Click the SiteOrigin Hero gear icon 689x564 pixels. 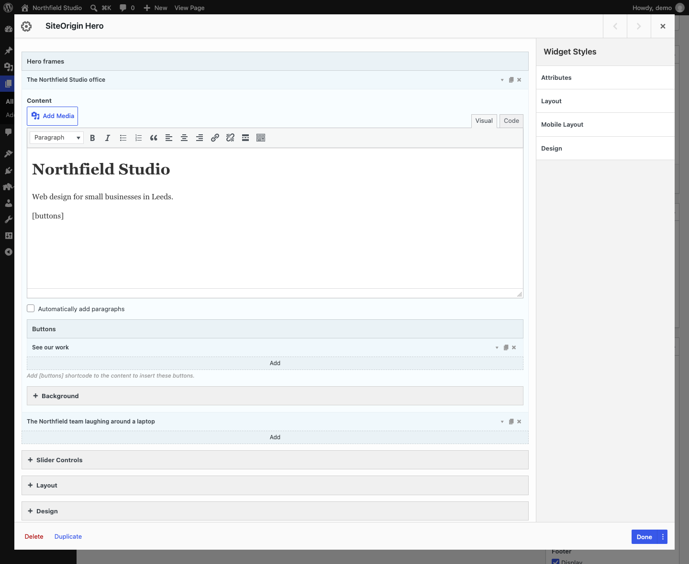tap(26, 26)
